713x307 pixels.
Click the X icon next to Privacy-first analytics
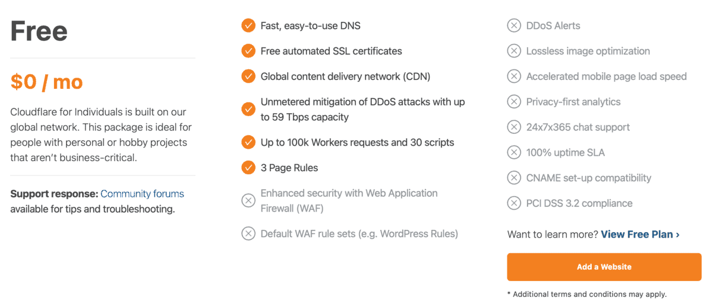pyautogui.click(x=514, y=102)
